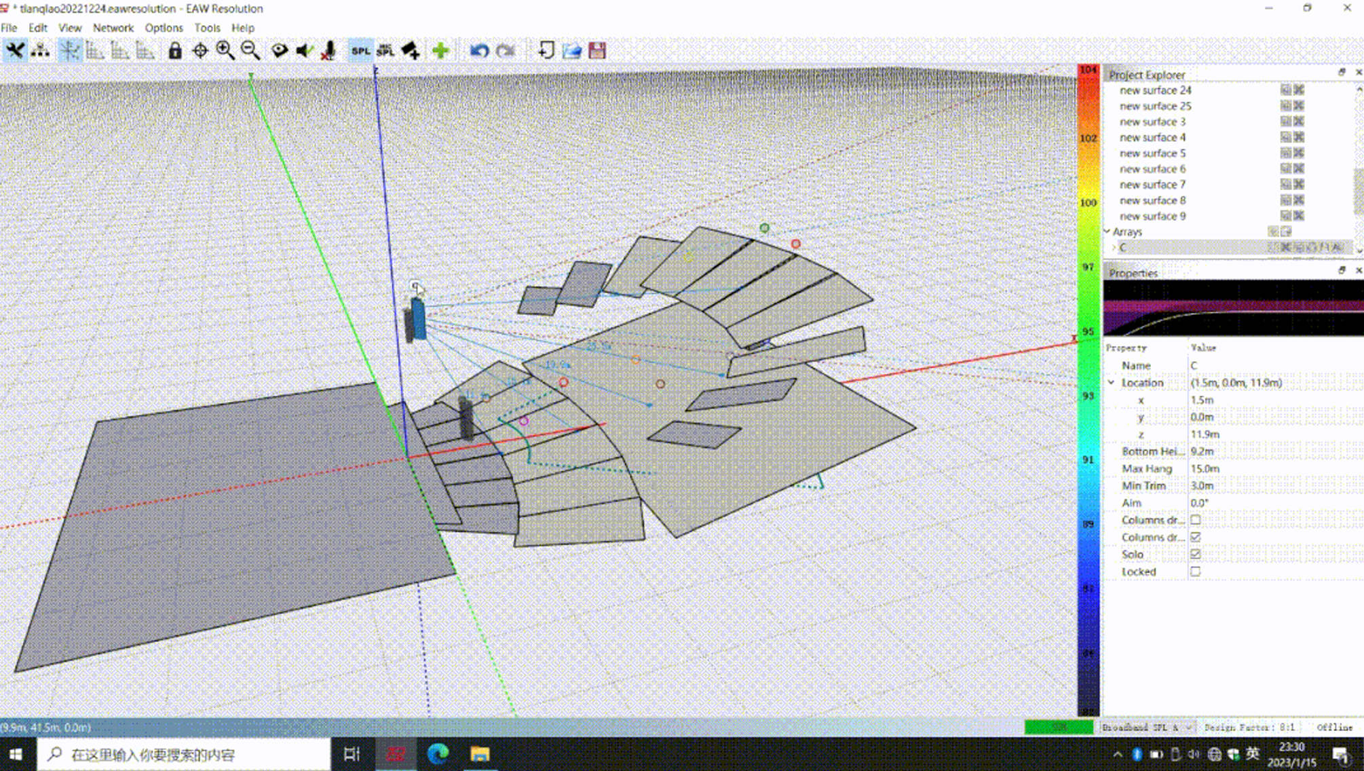This screenshot has width=1364, height=771.
Task: Click the zoom in magnifier icon
Action: coord(225,50)
